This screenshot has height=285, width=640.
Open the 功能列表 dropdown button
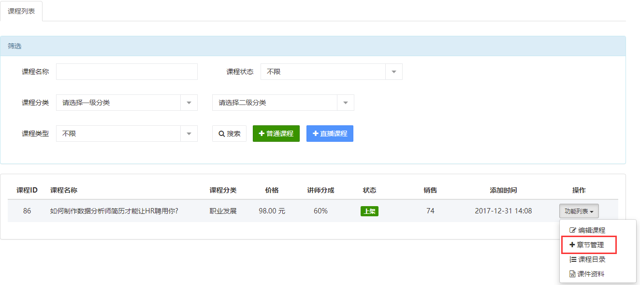(x=579, y=211)
